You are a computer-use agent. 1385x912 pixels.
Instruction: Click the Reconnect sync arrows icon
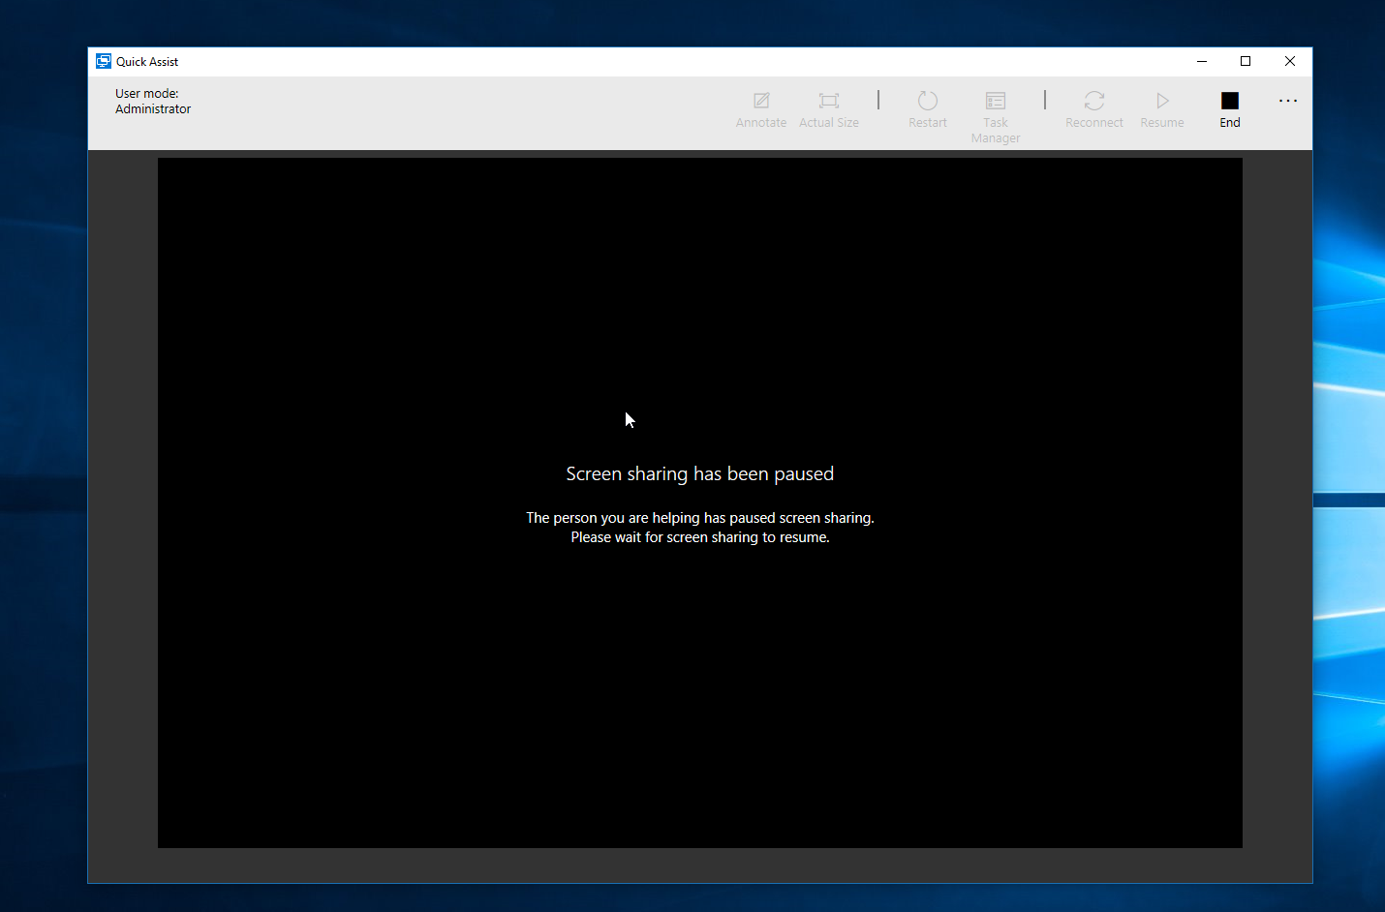(1094, 101)
